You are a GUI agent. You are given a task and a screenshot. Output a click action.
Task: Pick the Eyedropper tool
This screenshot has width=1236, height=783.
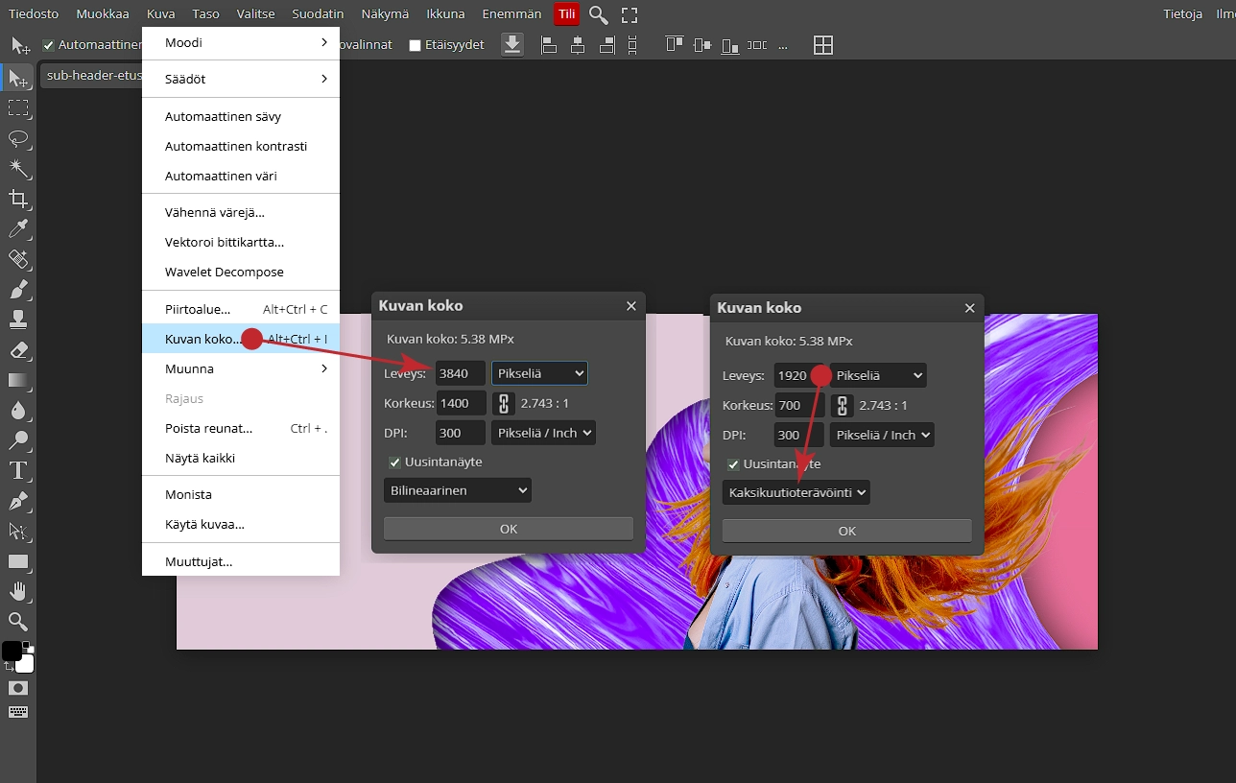click(18, 229)
